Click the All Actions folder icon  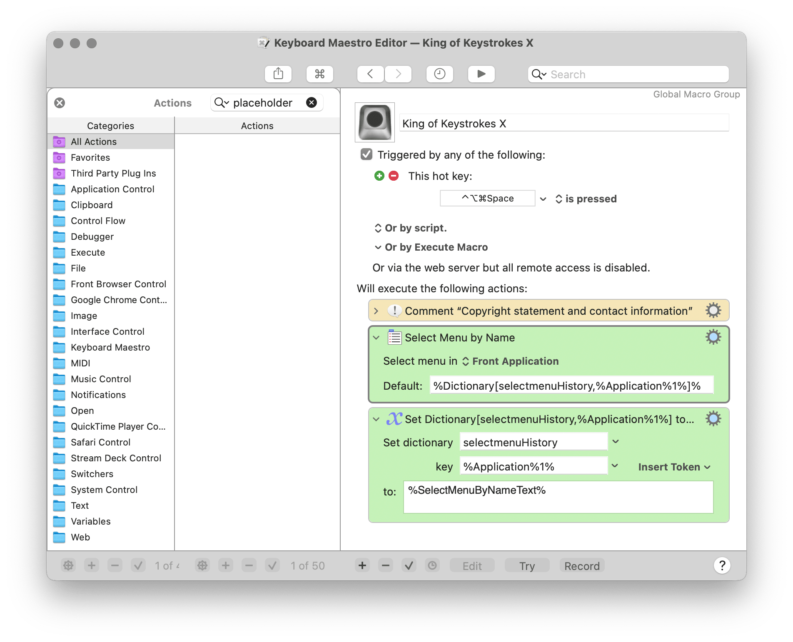click(x=59, y=142)
